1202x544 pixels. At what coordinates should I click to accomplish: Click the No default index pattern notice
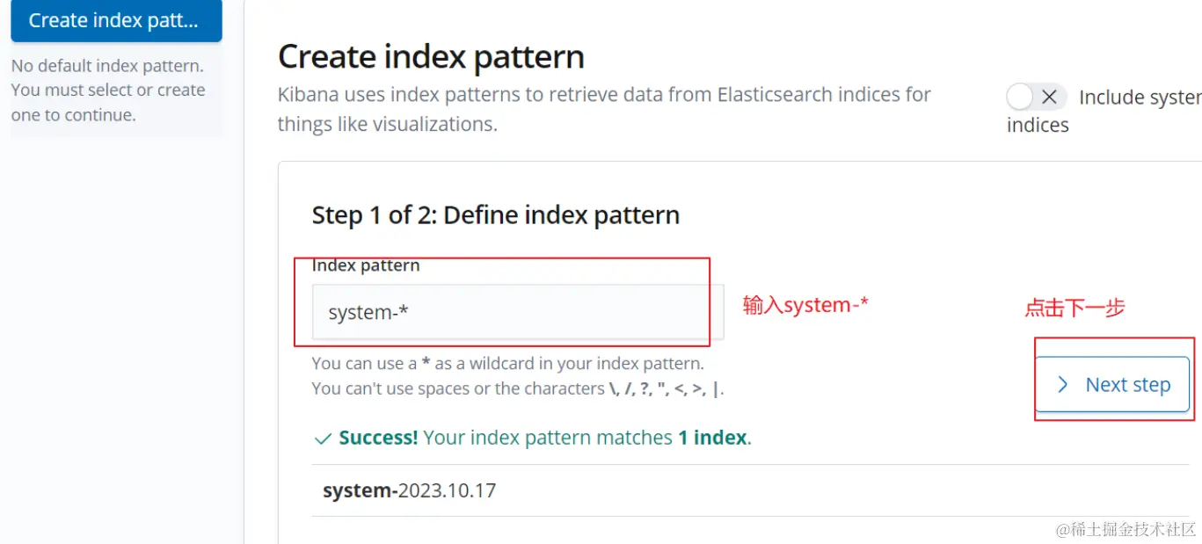click(107, 90)
